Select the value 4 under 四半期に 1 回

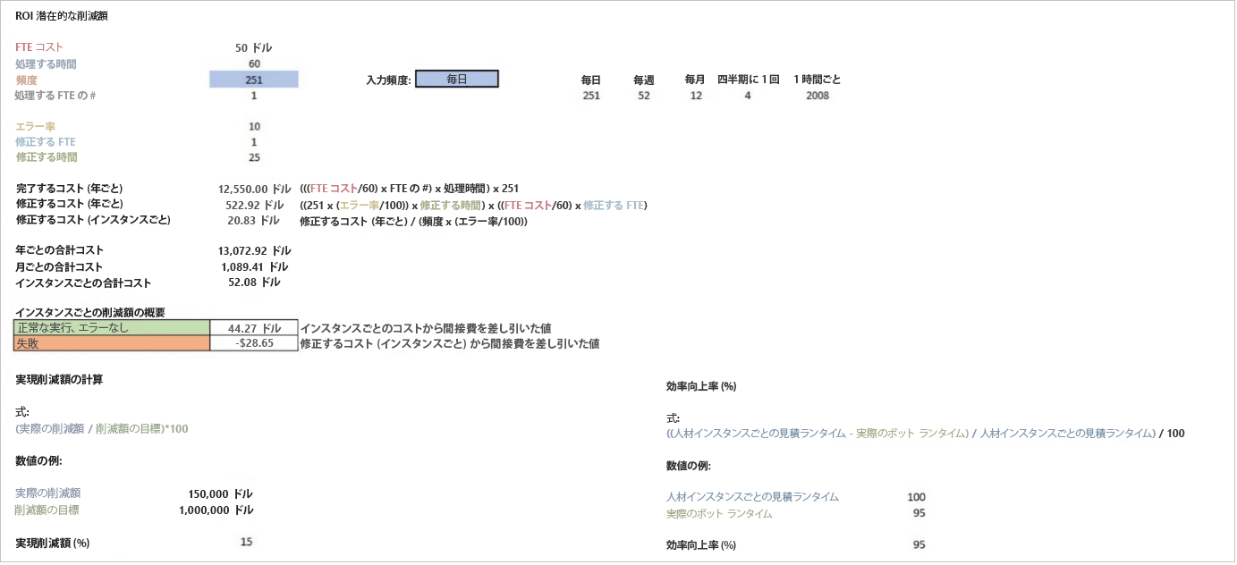(748, 96)
